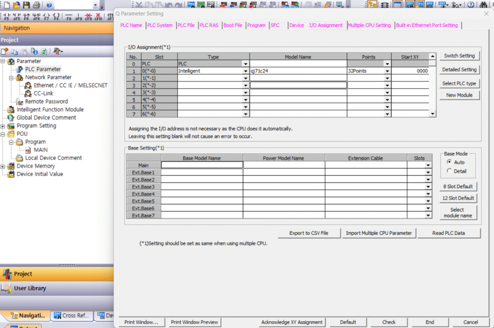Open Points dropdown showing 32Points
494x328 pixels.
(x=387, y=71)
